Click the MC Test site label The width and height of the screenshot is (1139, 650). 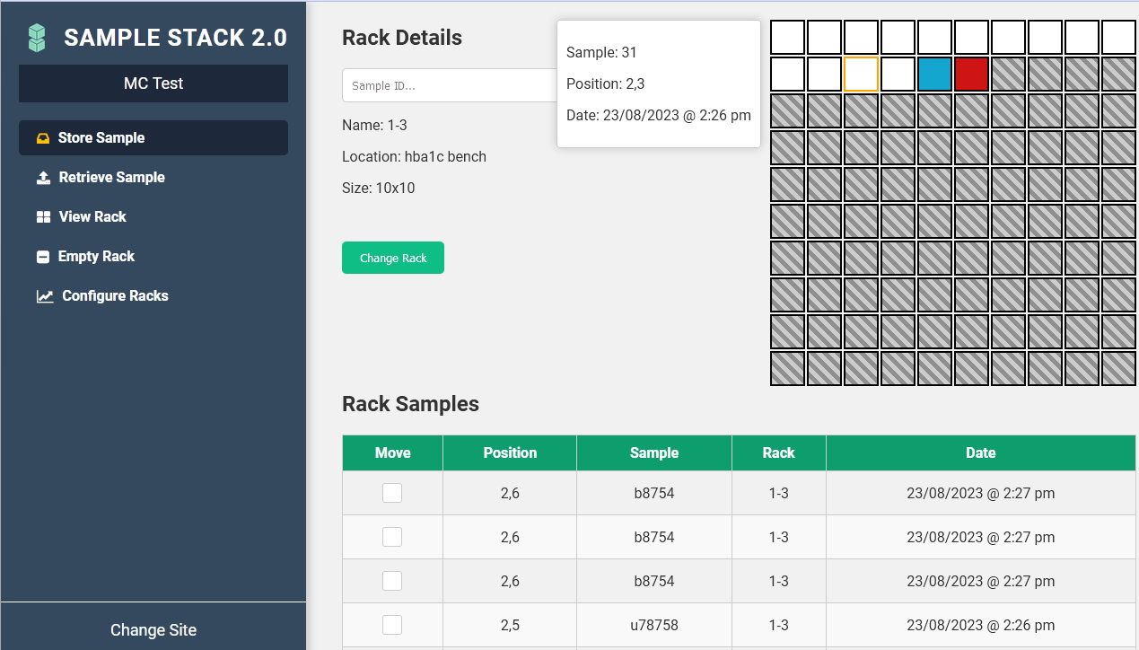(x=153, y=83)
